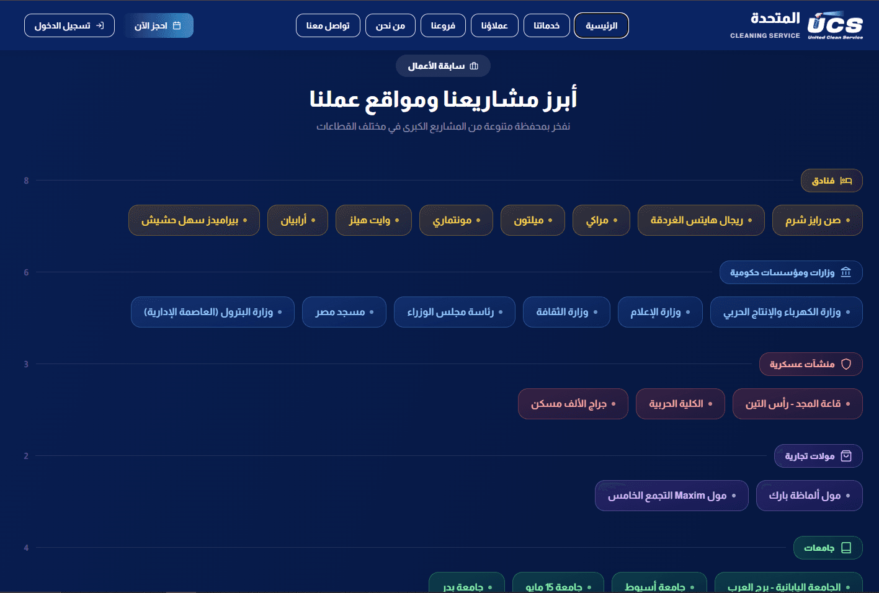Click the جامعة 15 مايو chip
Image resolution: width=879 pixels, height=593 pixels.
point(558,584)
